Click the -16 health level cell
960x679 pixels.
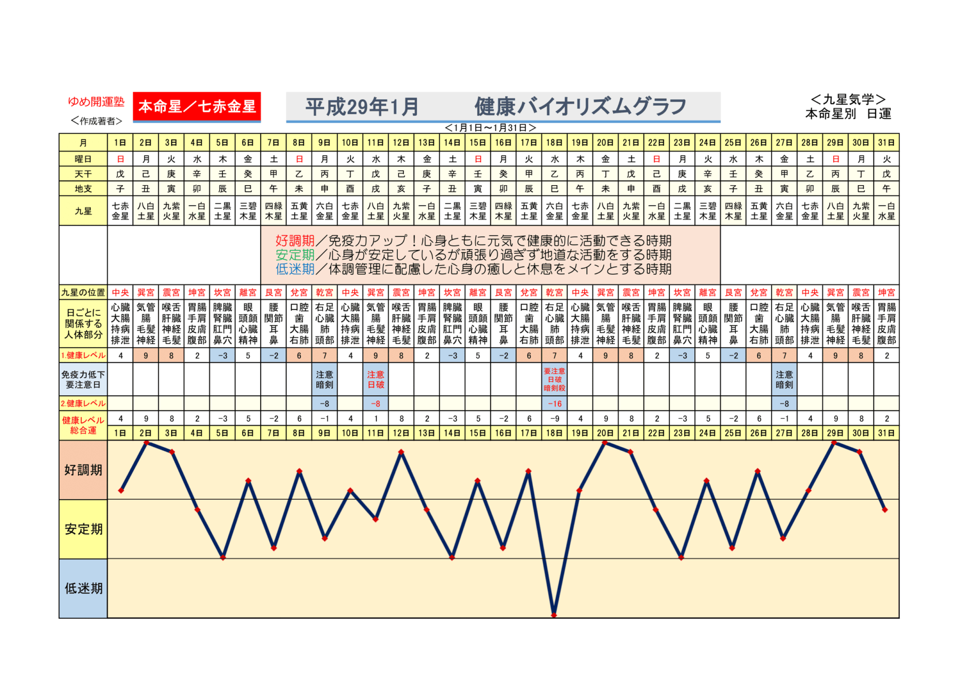click(554, 404)
